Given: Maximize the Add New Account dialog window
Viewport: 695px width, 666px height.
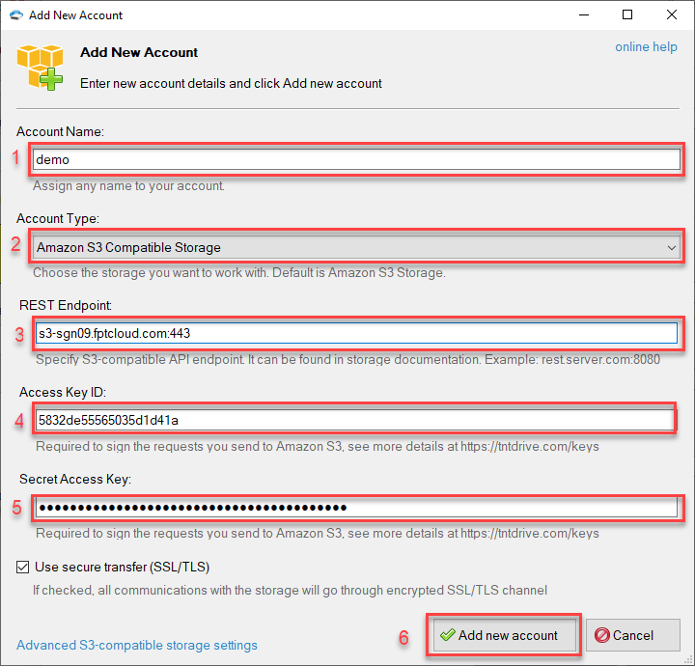Looking at the screenshot, I should pos(627,15).
